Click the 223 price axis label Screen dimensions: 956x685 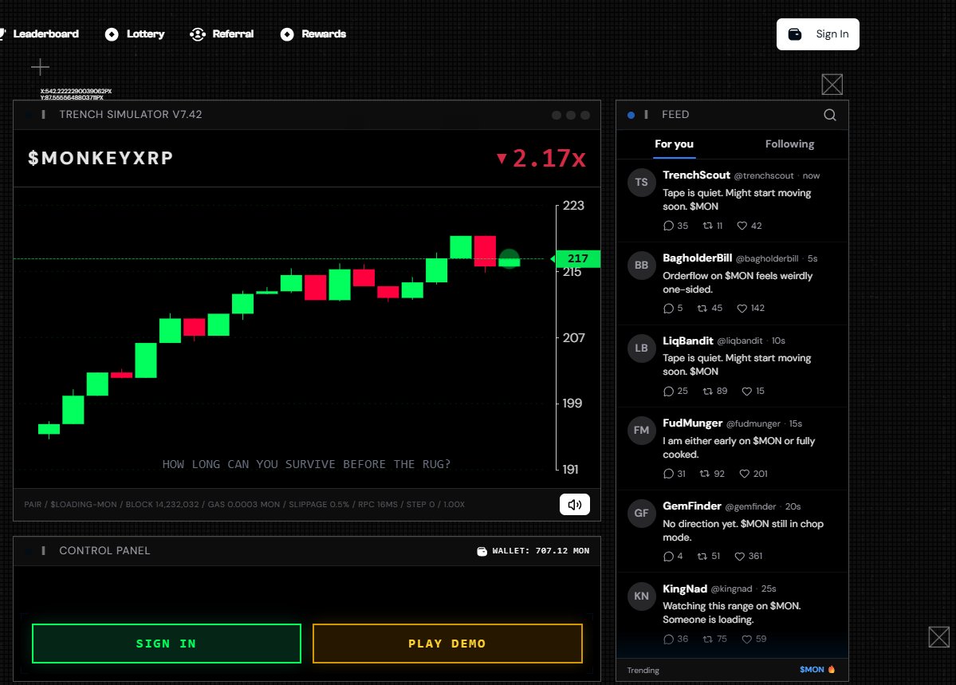click(x=573, y=206)
